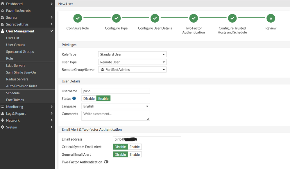Click the Configure Trusted Hosts step checkmark
Screen dimensions: 290x169
232,18
